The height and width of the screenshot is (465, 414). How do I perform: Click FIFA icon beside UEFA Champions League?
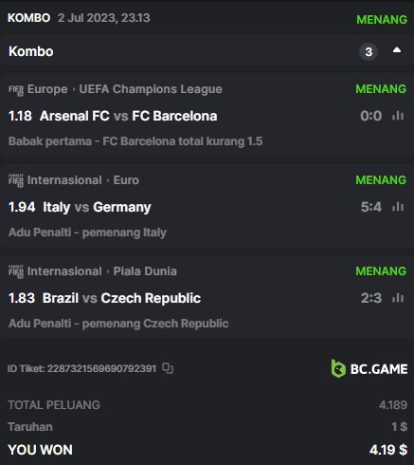tap(16, 90)
